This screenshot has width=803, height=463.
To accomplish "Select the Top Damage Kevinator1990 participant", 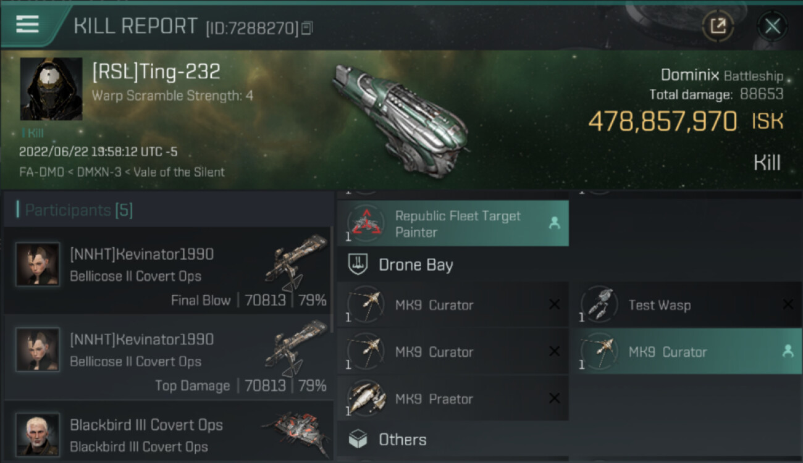I will (x=168, y=356).
